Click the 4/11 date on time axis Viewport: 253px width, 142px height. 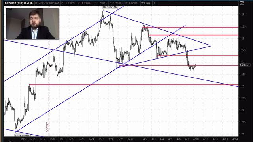(x=206, y=139)
